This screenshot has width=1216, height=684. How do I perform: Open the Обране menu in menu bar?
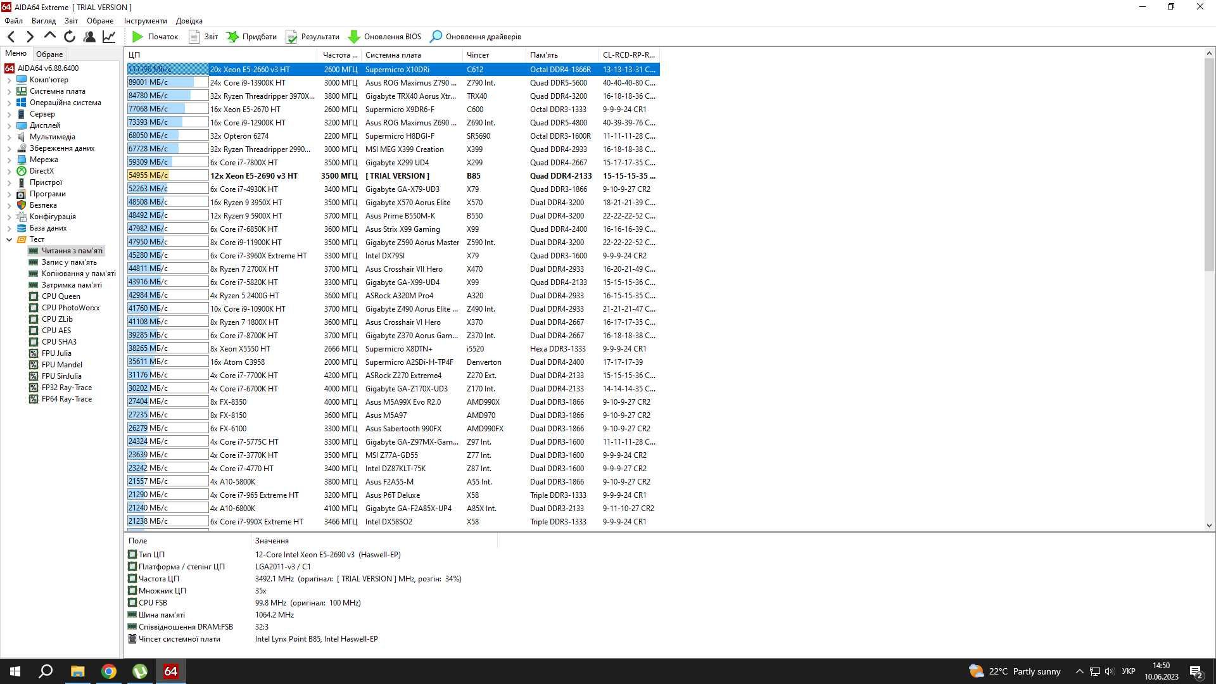click(100, 21)
